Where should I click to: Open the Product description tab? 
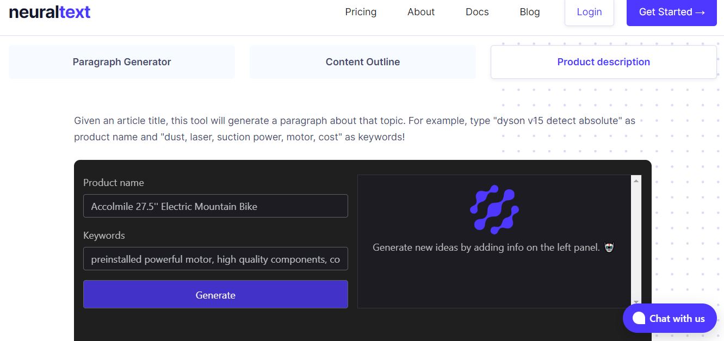click(603, 62)
